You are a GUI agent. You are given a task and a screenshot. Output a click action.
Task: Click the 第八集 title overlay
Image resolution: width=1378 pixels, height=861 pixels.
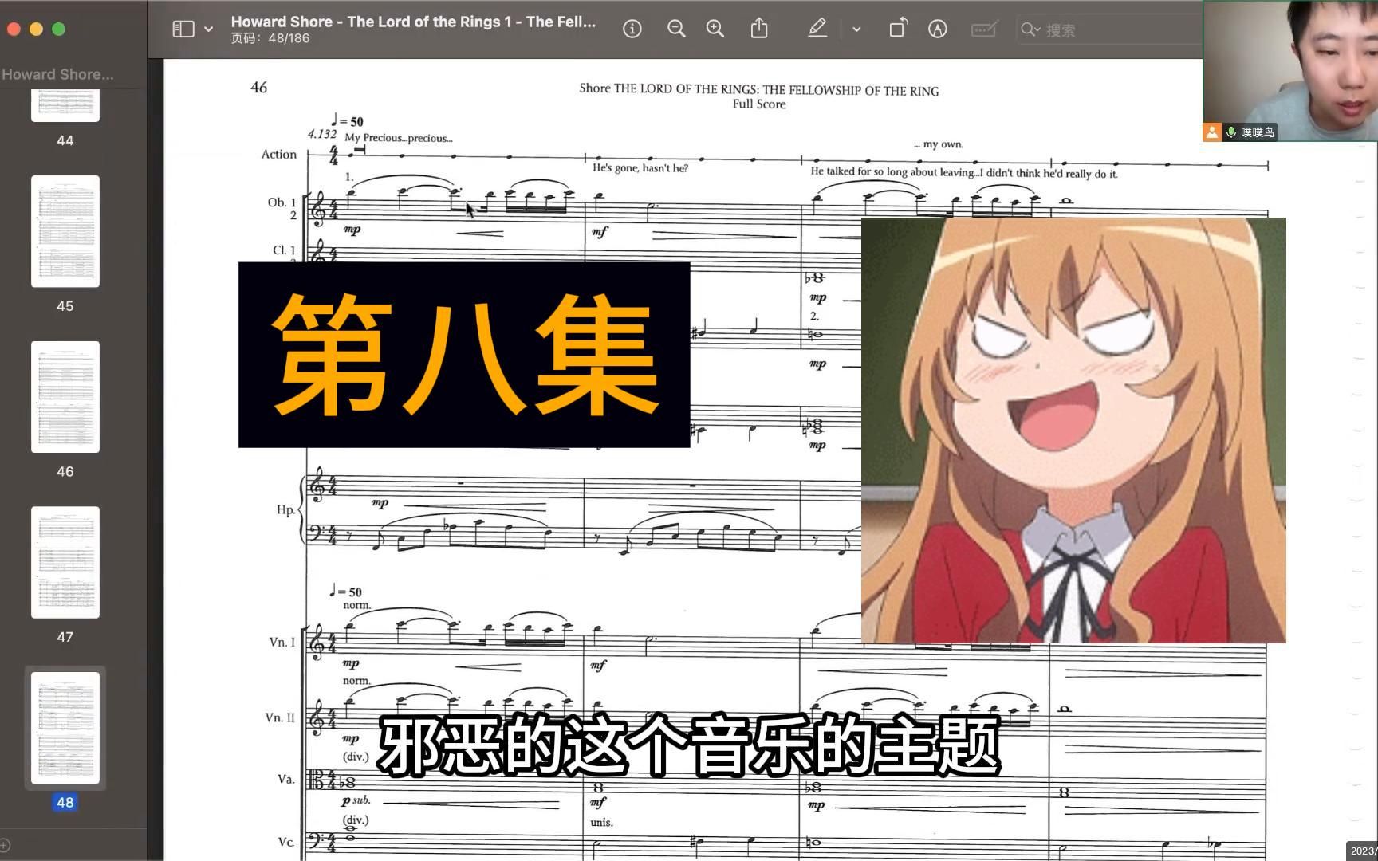[464, 355]
